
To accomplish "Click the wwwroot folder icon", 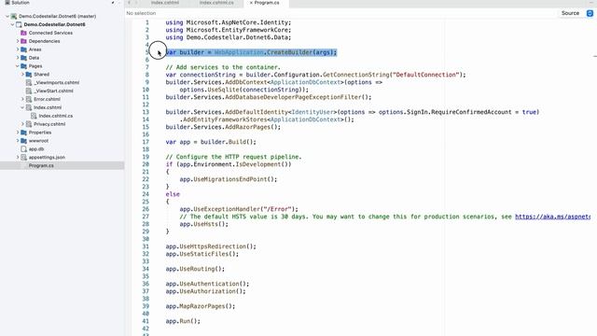I will (23, 141).
